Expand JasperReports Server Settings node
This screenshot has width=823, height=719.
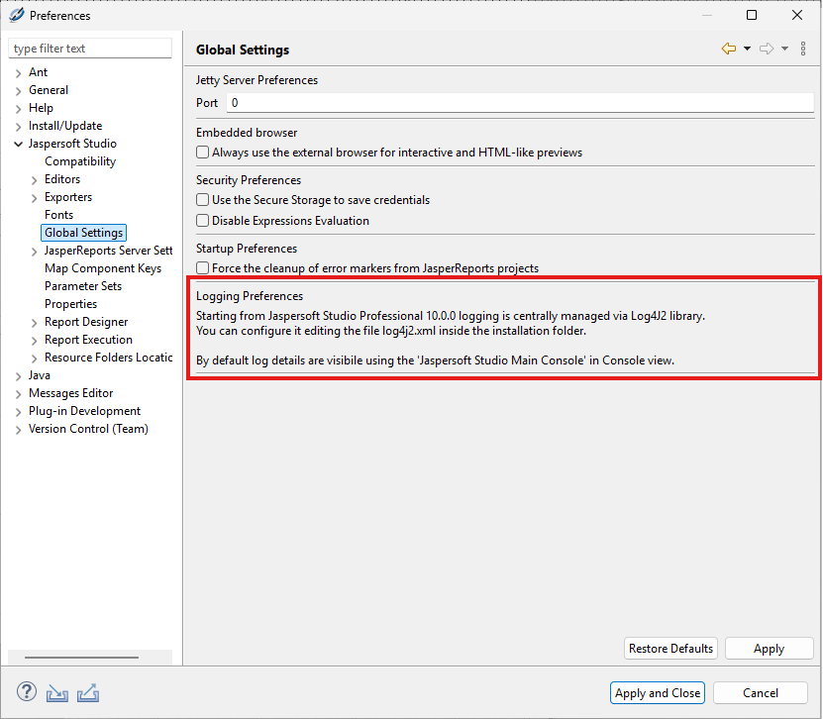coord(34,252)
